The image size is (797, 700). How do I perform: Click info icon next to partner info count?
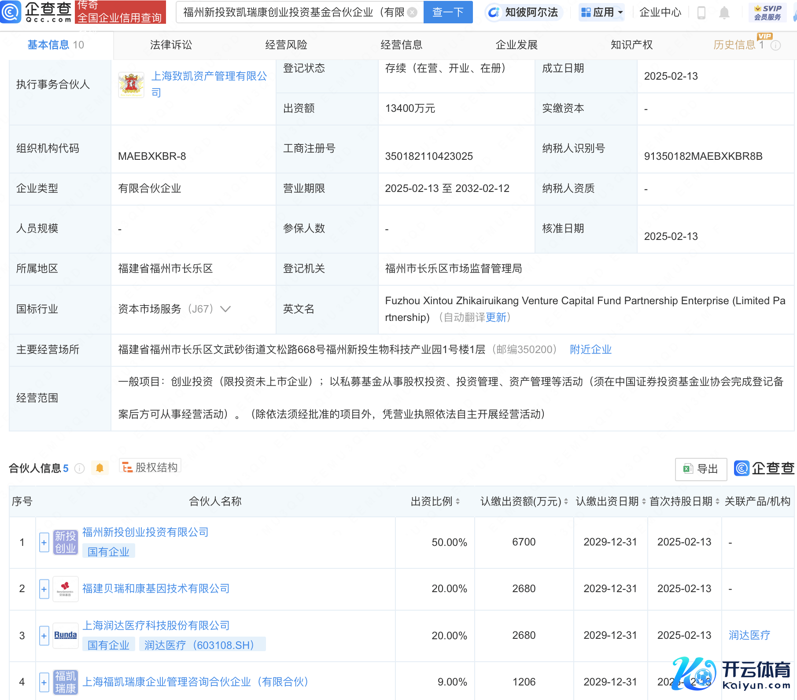[80, 468]
